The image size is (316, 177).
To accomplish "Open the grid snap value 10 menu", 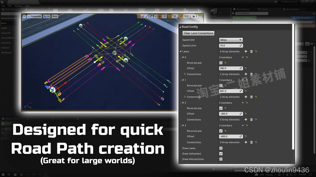I will (164, 16).
